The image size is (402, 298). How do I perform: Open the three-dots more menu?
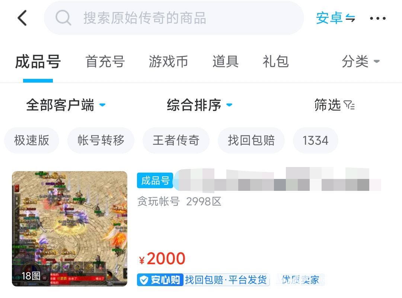pos(378,18)
